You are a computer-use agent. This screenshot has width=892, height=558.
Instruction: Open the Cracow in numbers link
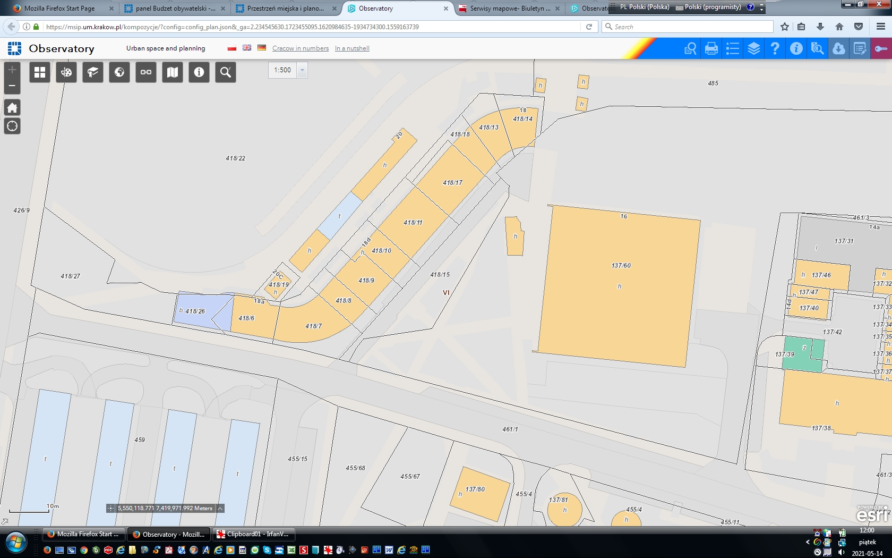pyautogui.click(x=301, y=48)
